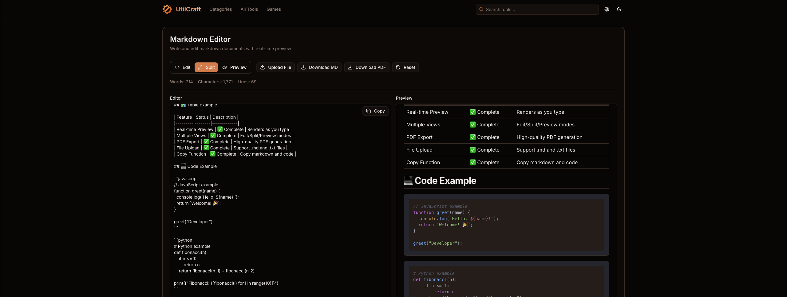Click the UtilCraft brand name link
The width and height of the screenshot is (787, 297).
188,9
